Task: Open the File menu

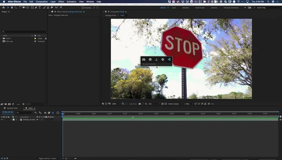Action: point(25,2)
